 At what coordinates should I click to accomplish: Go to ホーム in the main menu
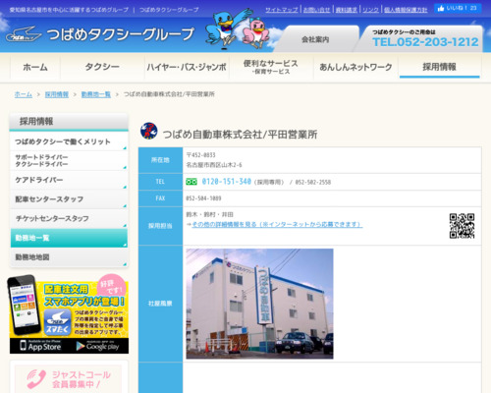click(x=35, y=68)
